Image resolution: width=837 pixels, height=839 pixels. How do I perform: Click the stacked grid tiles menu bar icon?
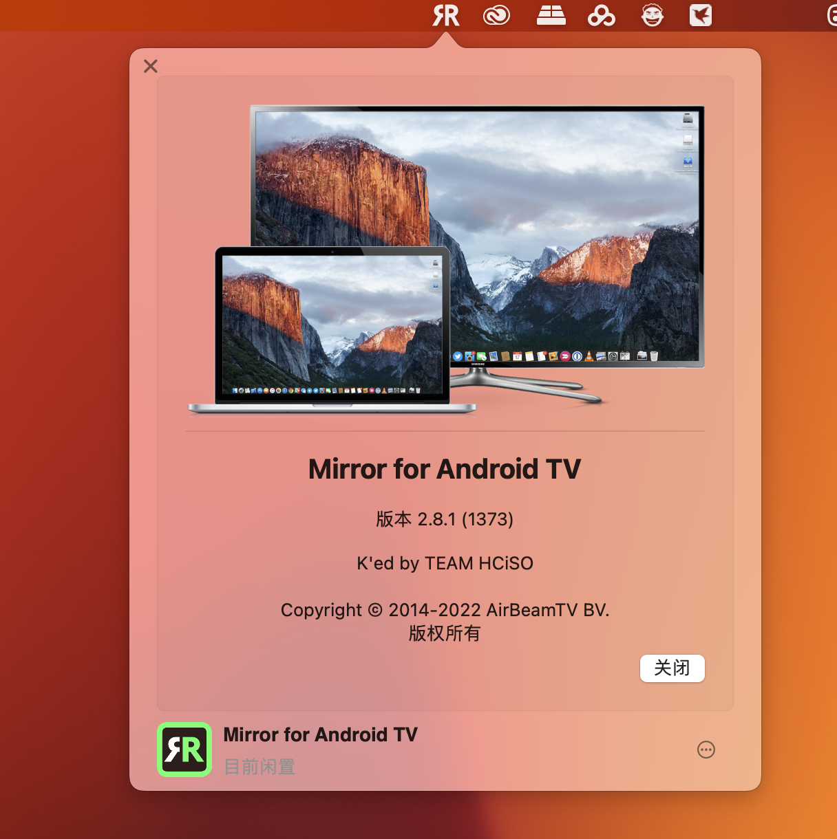pos(551,15)
